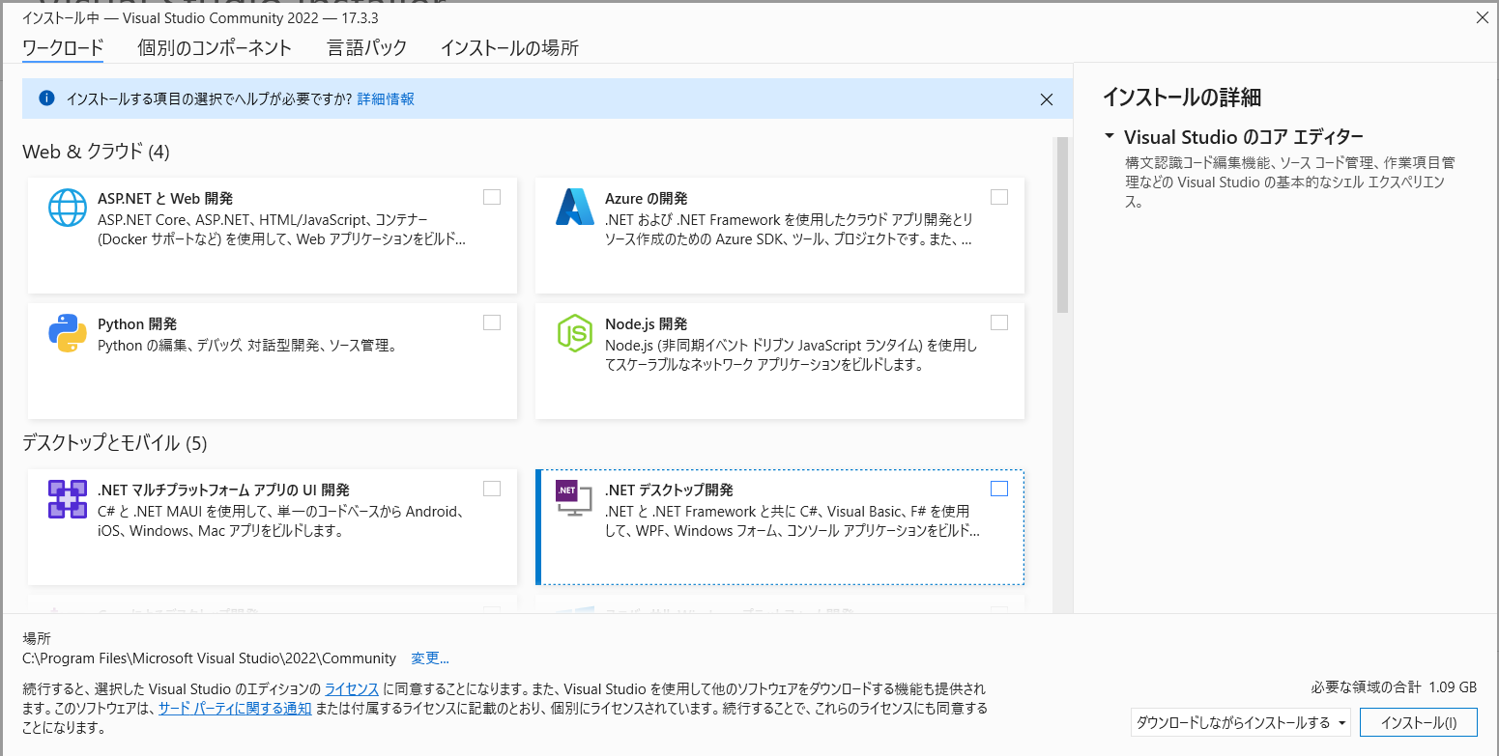Open the インストールの場所 tab
The image size is (1499, 756).
point(509,47)
